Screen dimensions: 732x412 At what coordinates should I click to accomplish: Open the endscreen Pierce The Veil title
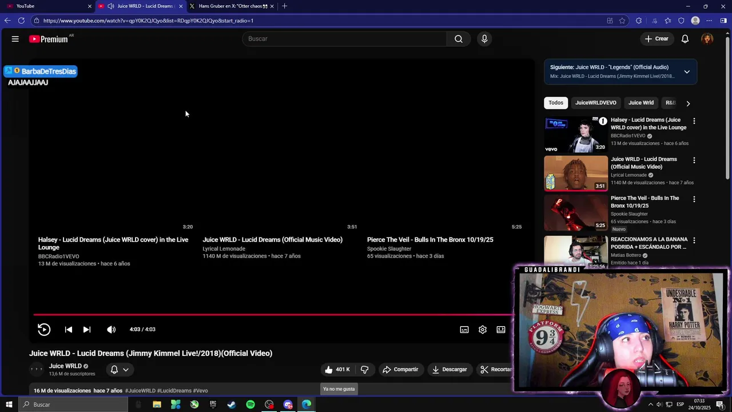(x=430, y=240)
